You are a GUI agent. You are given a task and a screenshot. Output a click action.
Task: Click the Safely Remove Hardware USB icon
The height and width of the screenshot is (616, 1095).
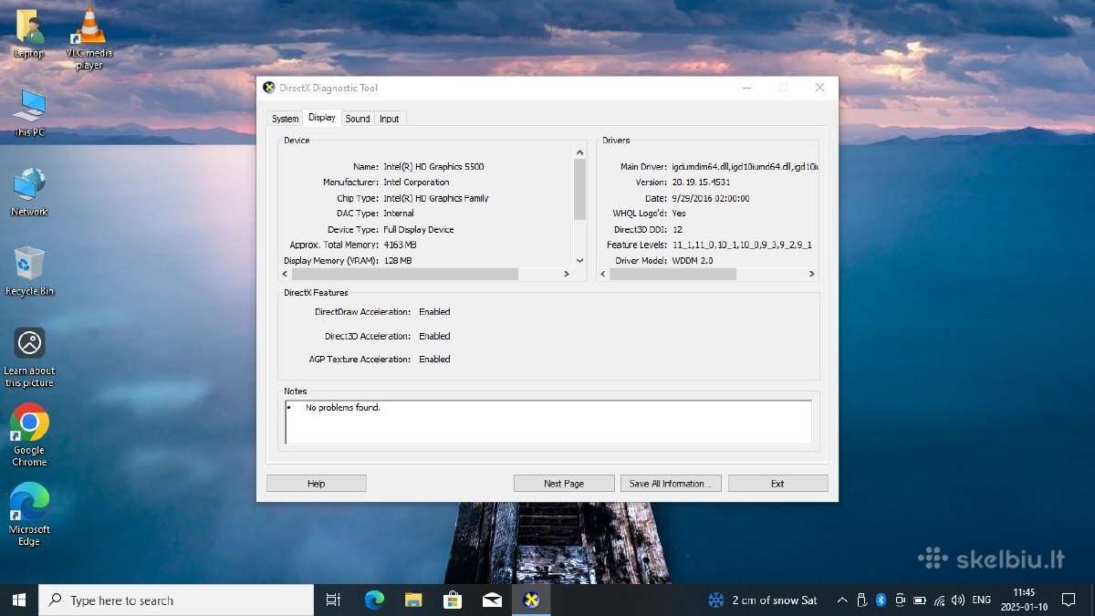[x=862, y=600]
